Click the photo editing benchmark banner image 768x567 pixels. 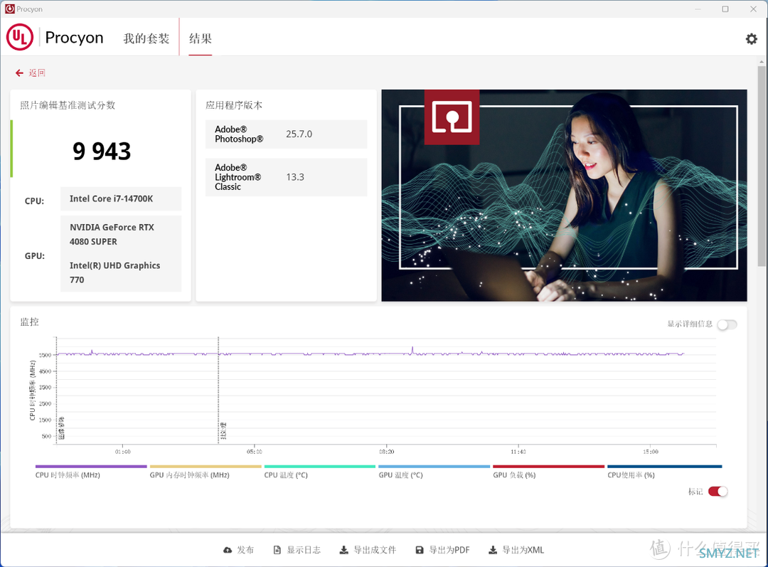coord(564,195)
